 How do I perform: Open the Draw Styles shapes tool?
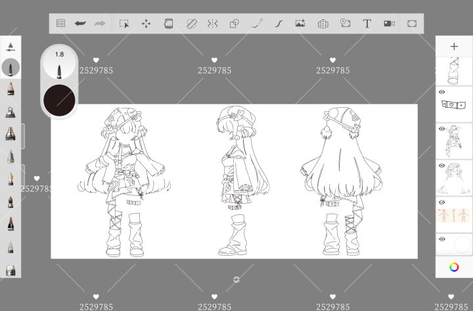pos(235,24)
